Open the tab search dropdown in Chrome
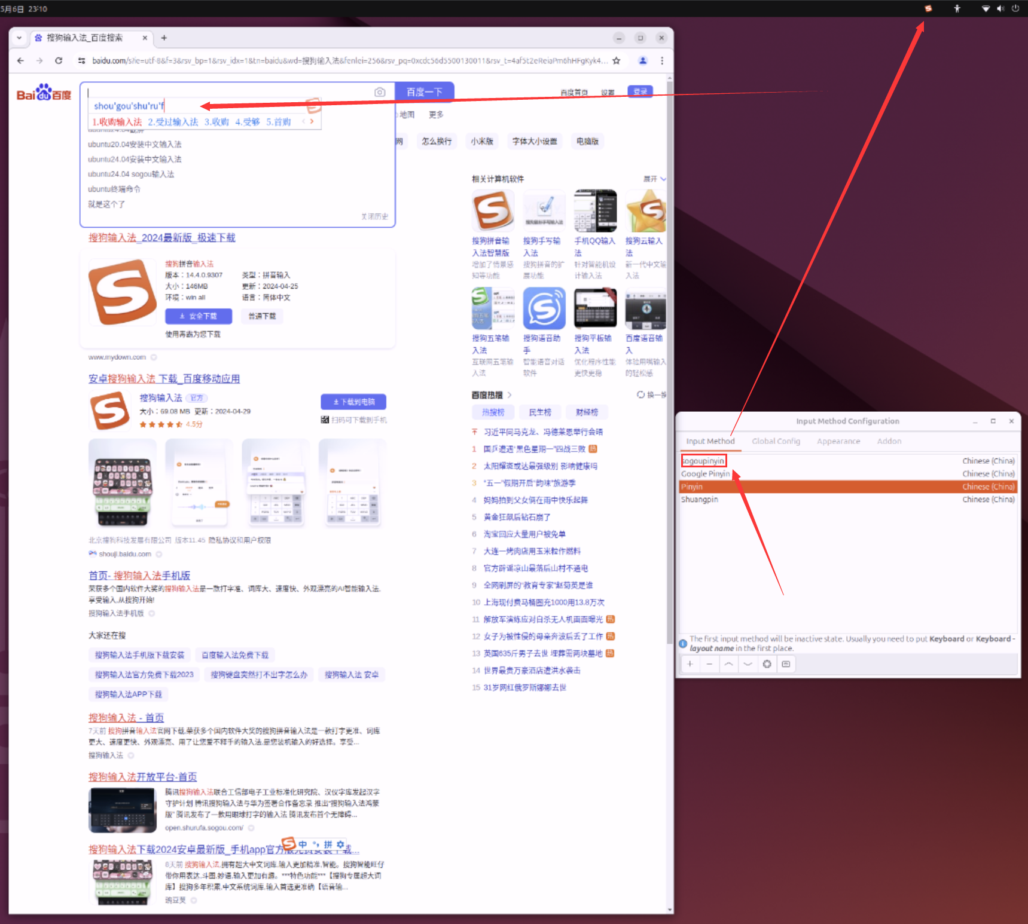 click(19, 38)
